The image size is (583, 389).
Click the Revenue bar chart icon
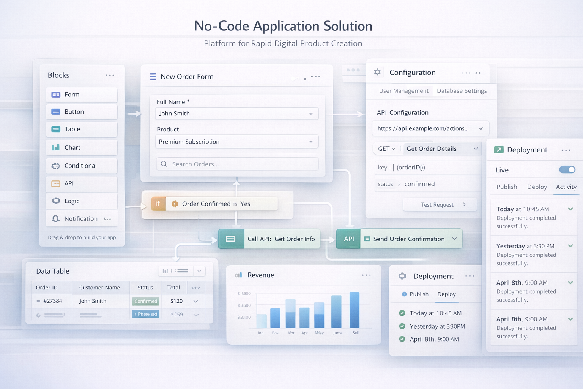(x=238, y=275)
